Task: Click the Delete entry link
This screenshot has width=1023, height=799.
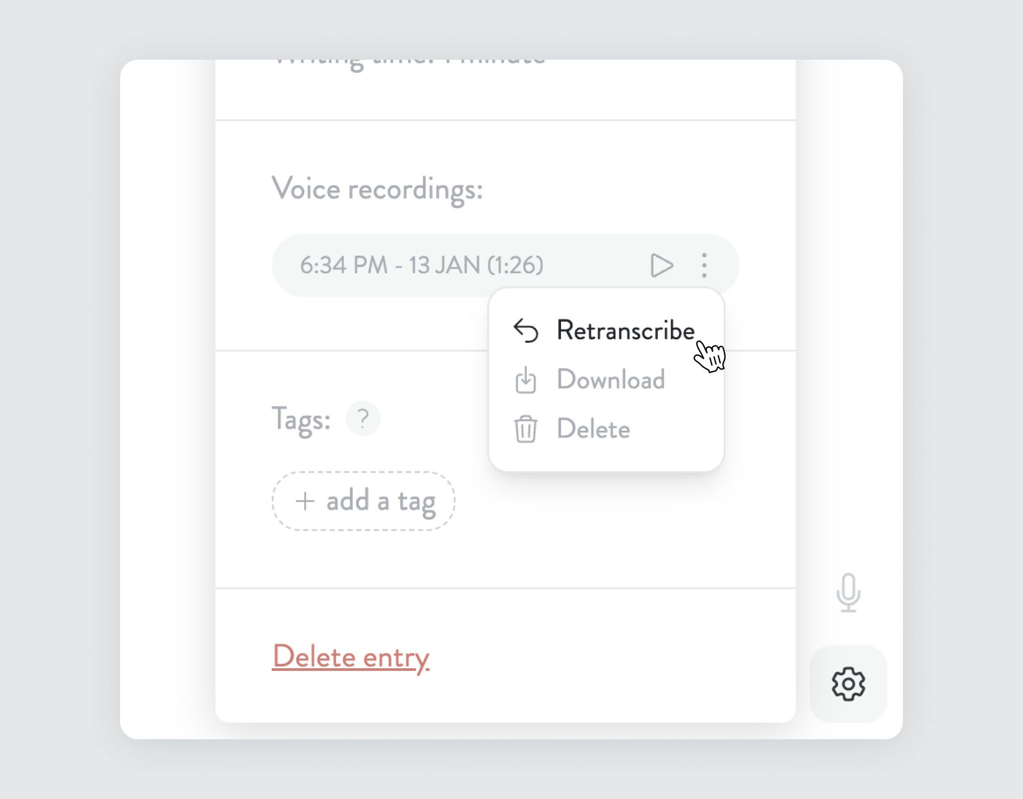Action: [351, 657]
